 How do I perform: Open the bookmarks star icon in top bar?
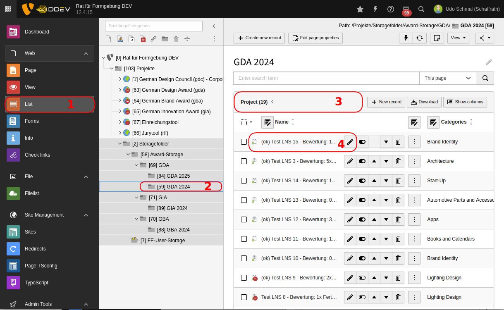point(360,9)
